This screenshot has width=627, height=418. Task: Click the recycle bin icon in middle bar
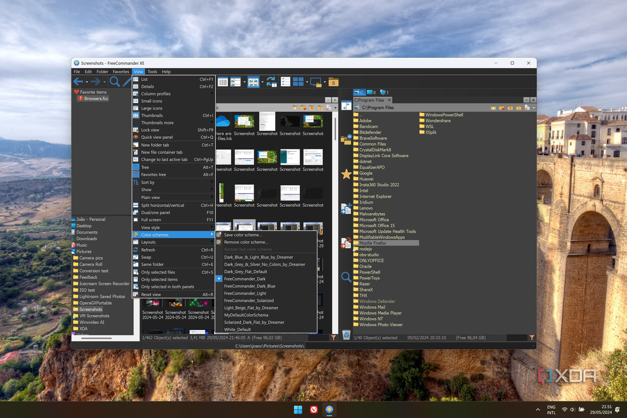point(346,335)
